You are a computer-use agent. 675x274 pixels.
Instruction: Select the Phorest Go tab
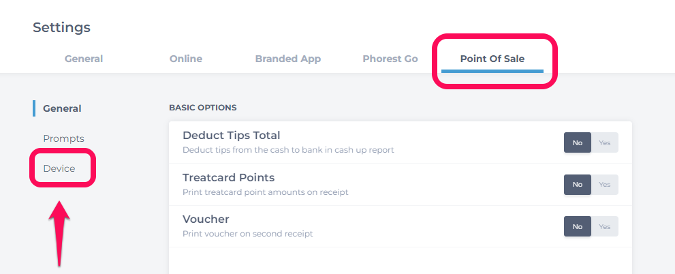point(390,59)
